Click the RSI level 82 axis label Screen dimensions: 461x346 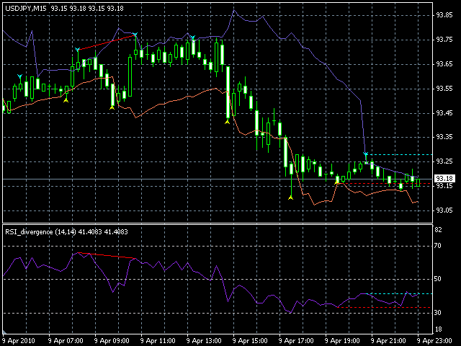[438, 230]
